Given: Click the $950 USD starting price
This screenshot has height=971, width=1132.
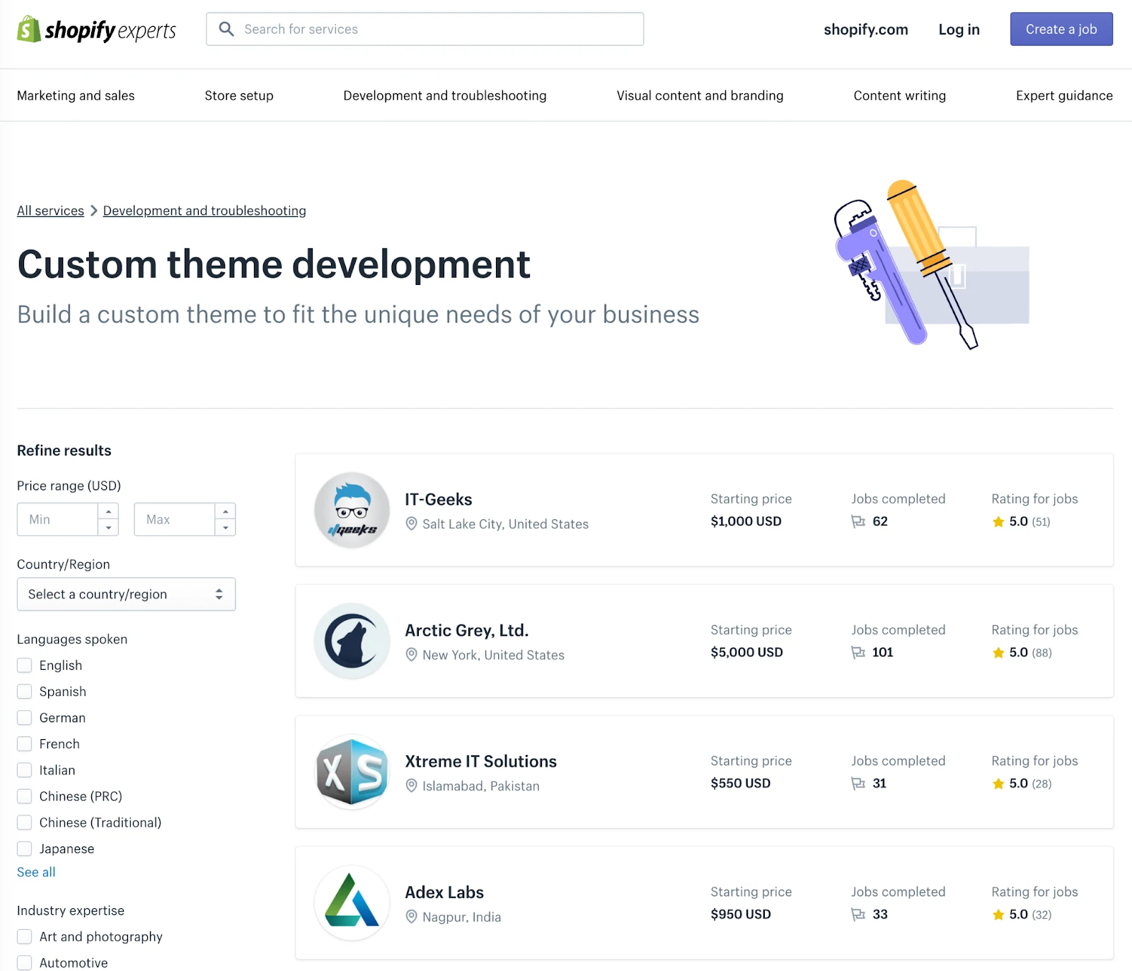Looking at the screenshot, I should coord(741,914).
